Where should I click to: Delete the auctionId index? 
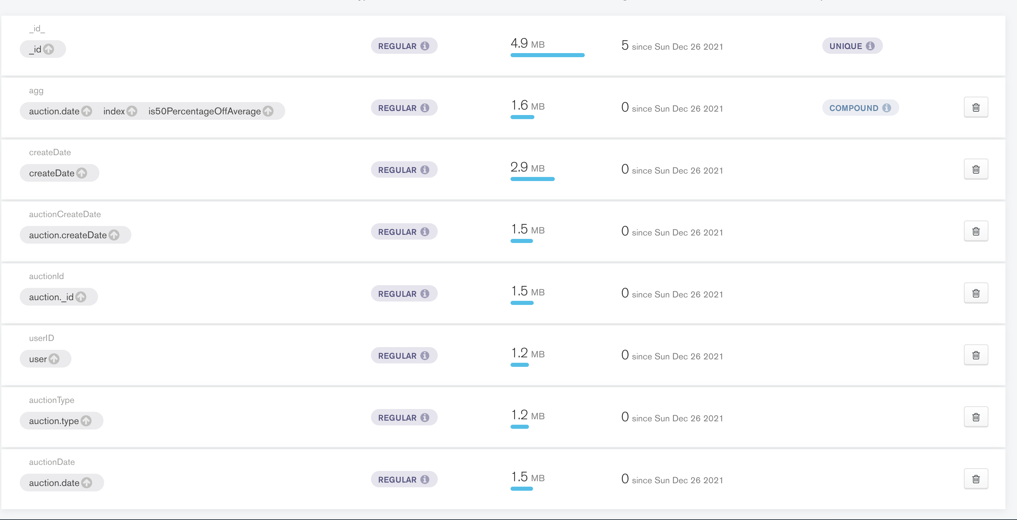point(975,293)
